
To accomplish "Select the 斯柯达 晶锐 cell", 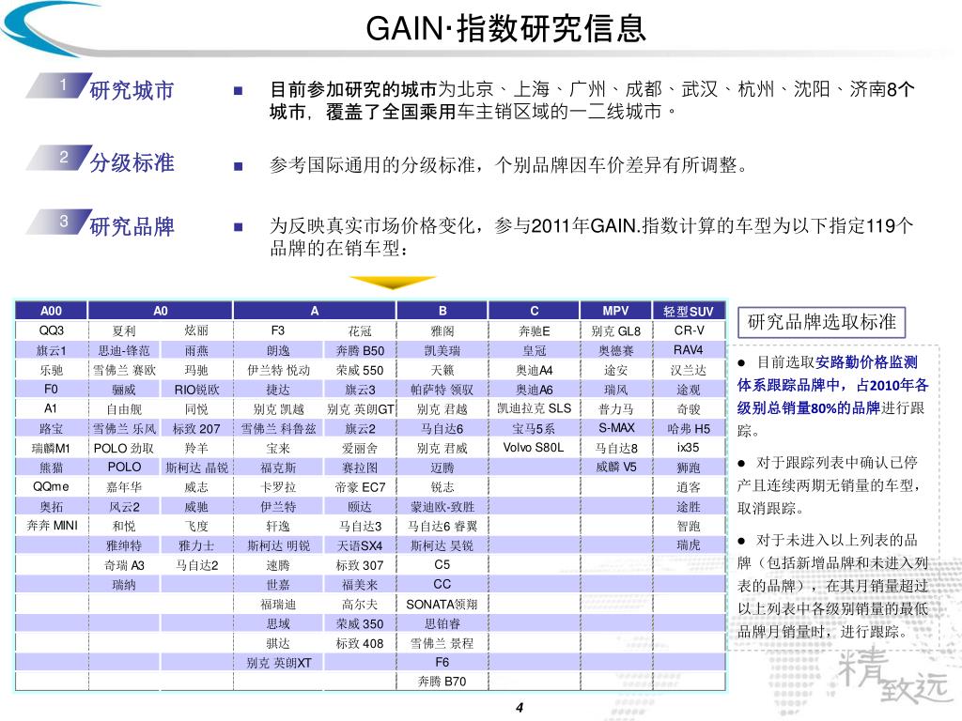I will pyautogui.click(x=196, y=468).
